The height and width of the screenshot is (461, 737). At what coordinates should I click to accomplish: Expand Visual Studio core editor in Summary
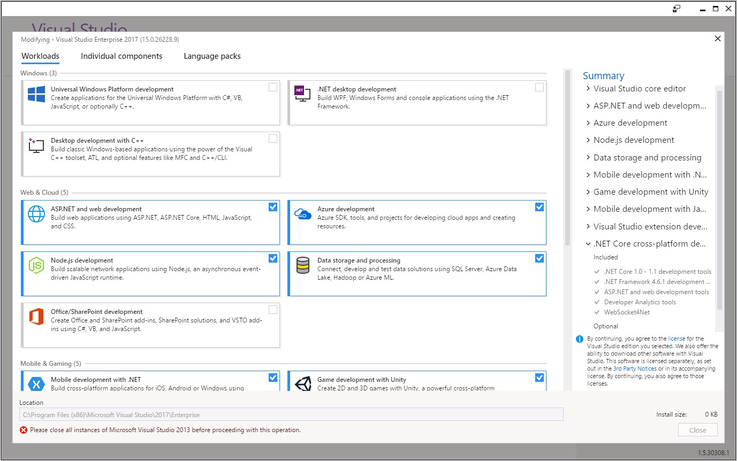588,89
